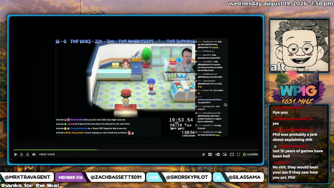Click the @MRXTRAVAGENT ticker name

coord(27,177)
